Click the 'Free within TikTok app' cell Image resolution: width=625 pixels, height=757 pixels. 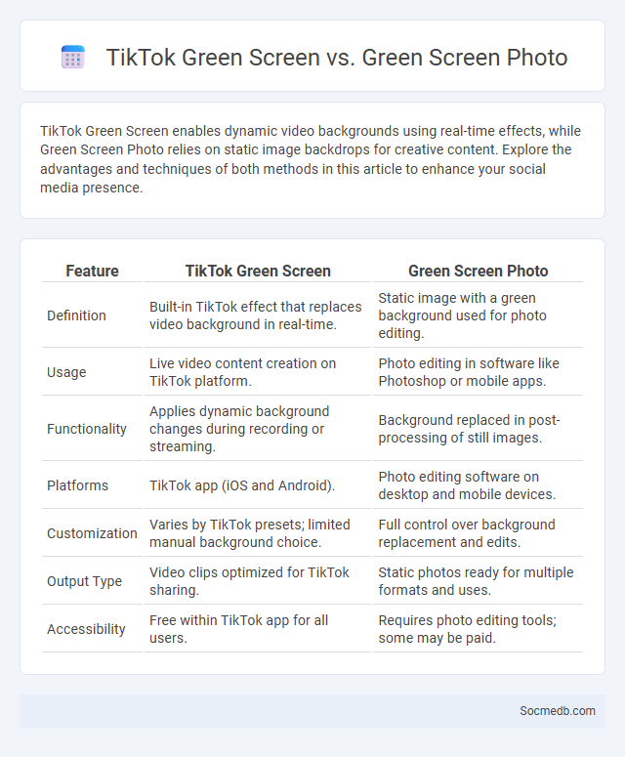coord(239,629)
